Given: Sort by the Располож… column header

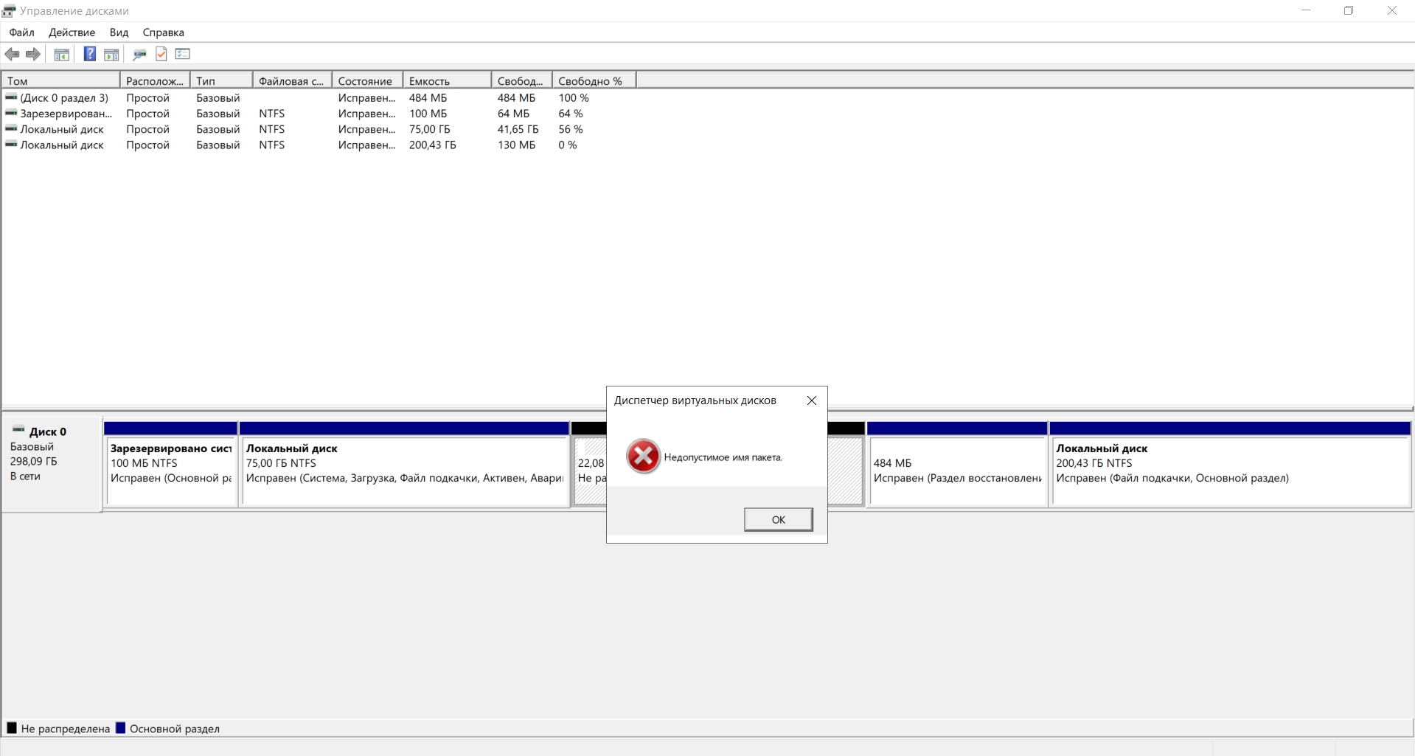Looking at the screenshot, I should (x=155, y=80).
